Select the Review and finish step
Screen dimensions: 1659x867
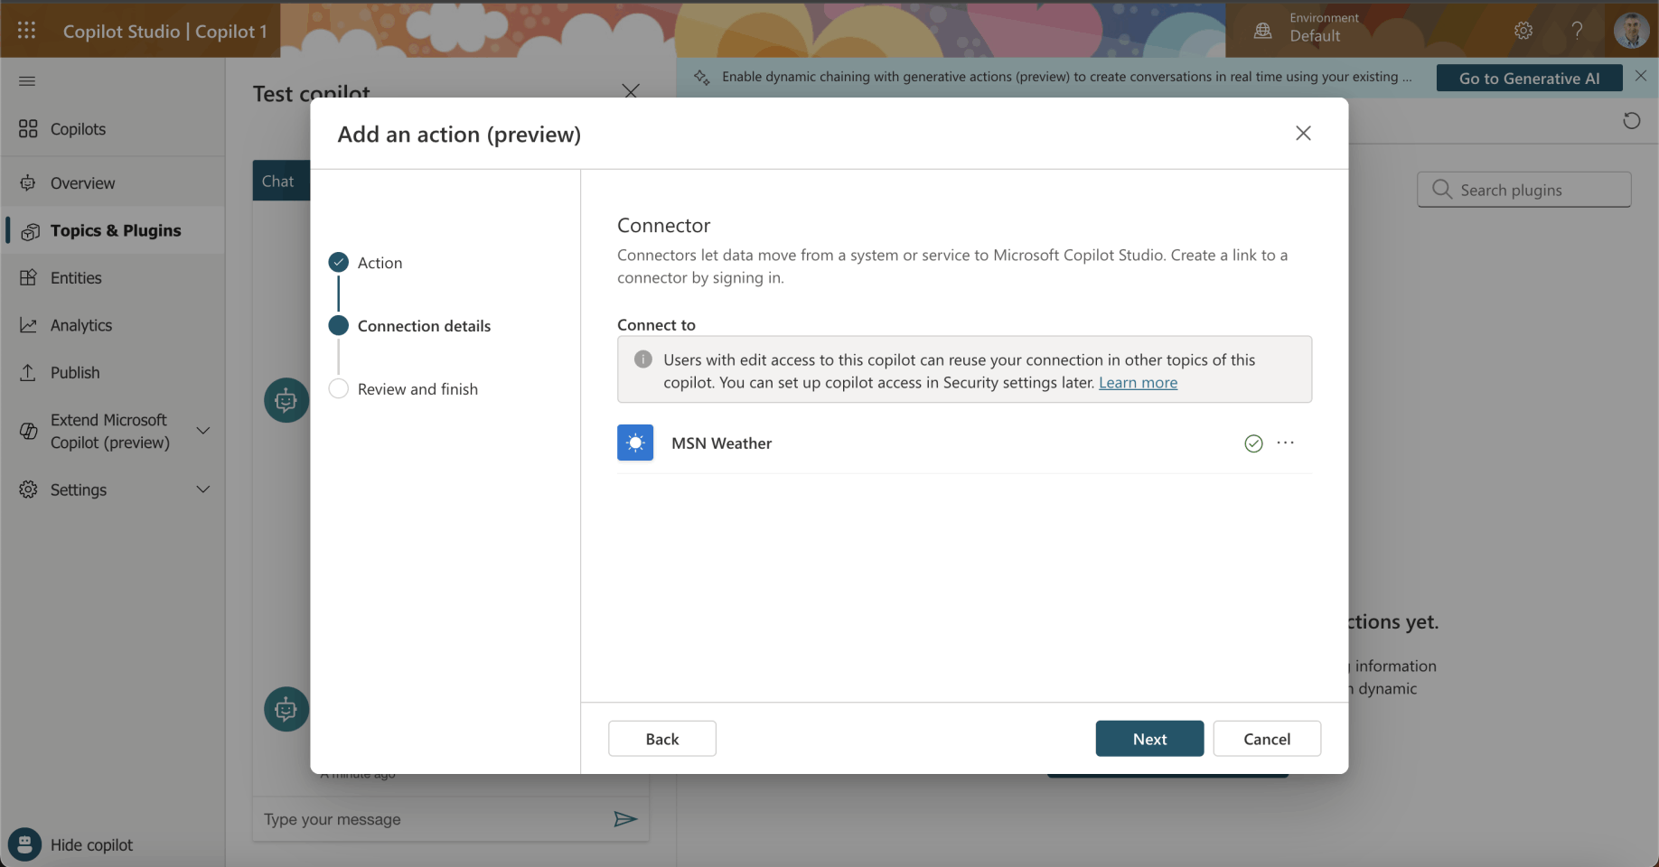coord(339,389)
